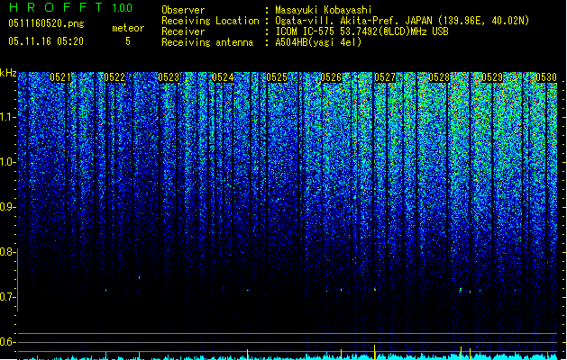Click the 0524 time marker
567x360 pixels.
click(223, 77)
